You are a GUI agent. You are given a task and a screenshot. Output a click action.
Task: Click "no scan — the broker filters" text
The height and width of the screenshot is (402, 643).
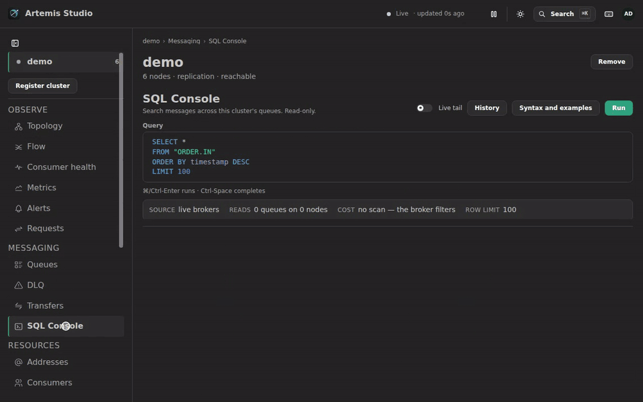[406, 210]
